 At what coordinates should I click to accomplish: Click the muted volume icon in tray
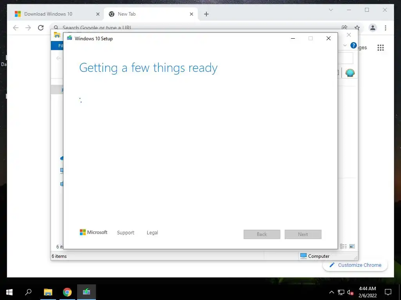[x=350, y=292]
